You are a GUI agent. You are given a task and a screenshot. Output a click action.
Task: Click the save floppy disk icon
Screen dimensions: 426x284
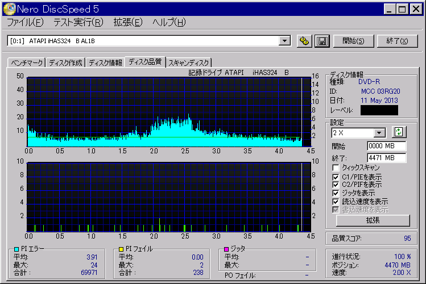pyautogui.click(x=322, y=41)
